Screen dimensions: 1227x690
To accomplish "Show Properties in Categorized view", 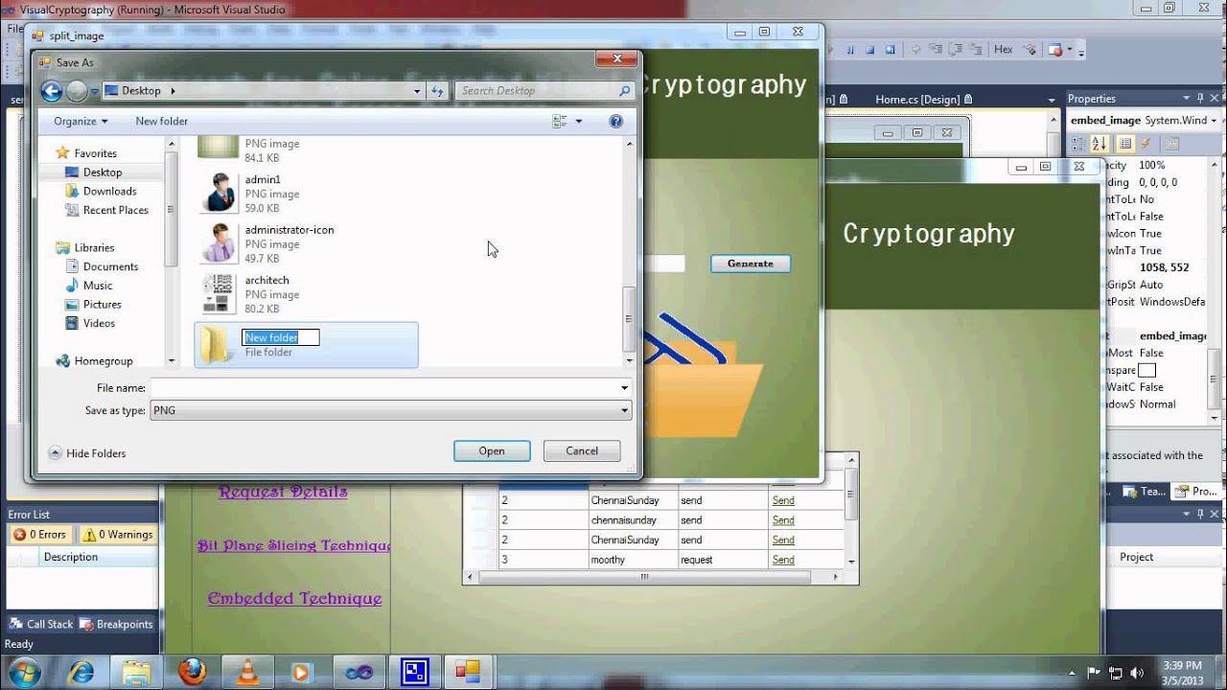I will tap(1078, 144).
